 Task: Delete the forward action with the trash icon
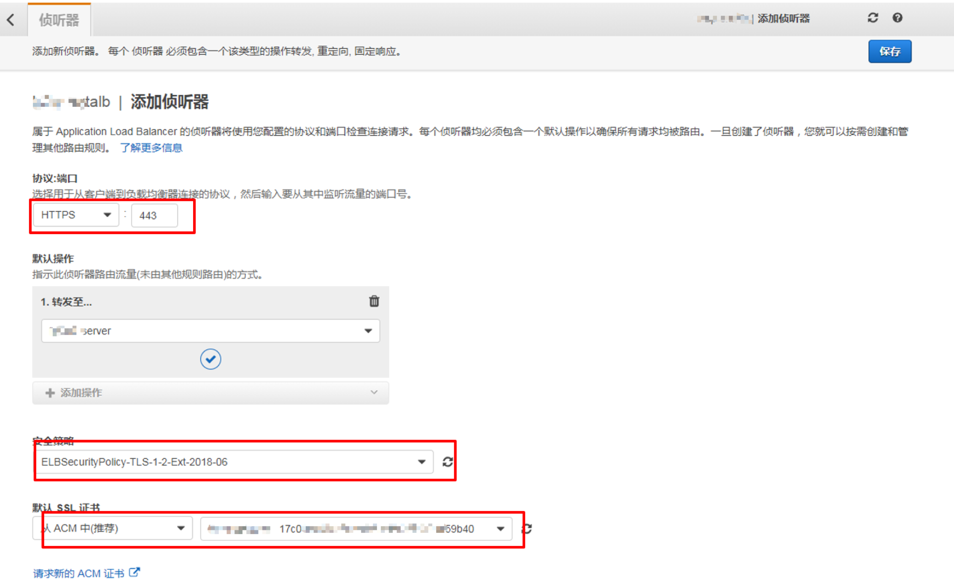374,301
